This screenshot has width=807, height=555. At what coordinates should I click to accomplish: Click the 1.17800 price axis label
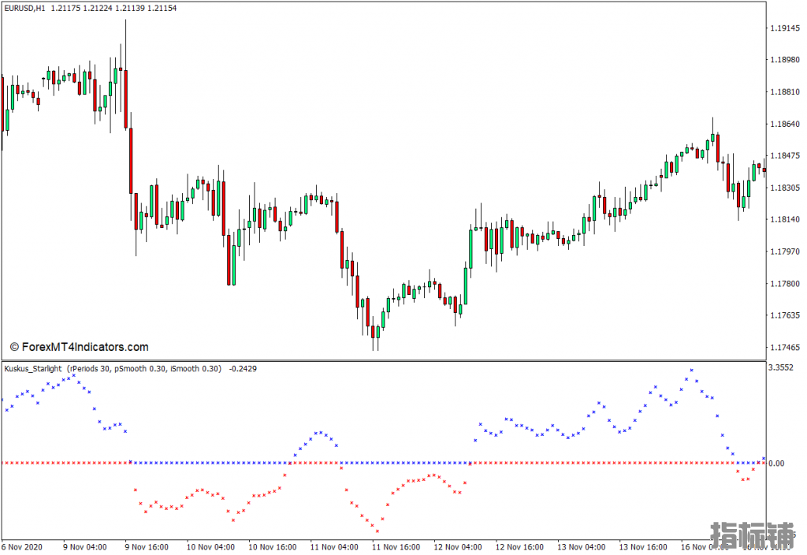(785, 284)
